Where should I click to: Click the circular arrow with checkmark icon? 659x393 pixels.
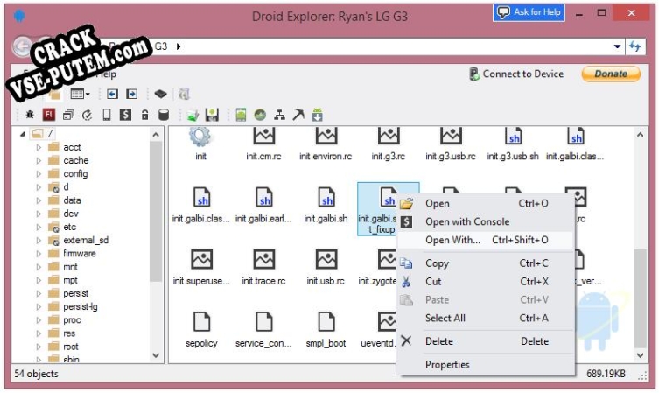[87, 115]
